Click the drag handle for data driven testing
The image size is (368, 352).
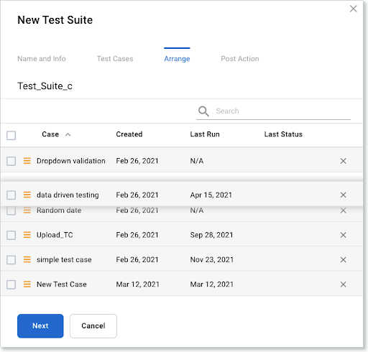coord(27,195)
